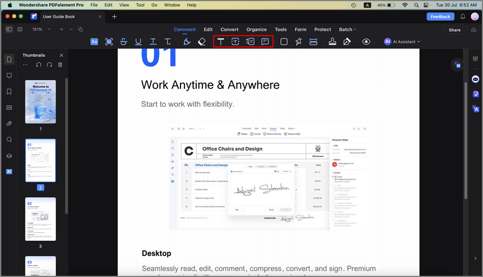
Task: Select the Note comment tool
Action: (265, 42)
